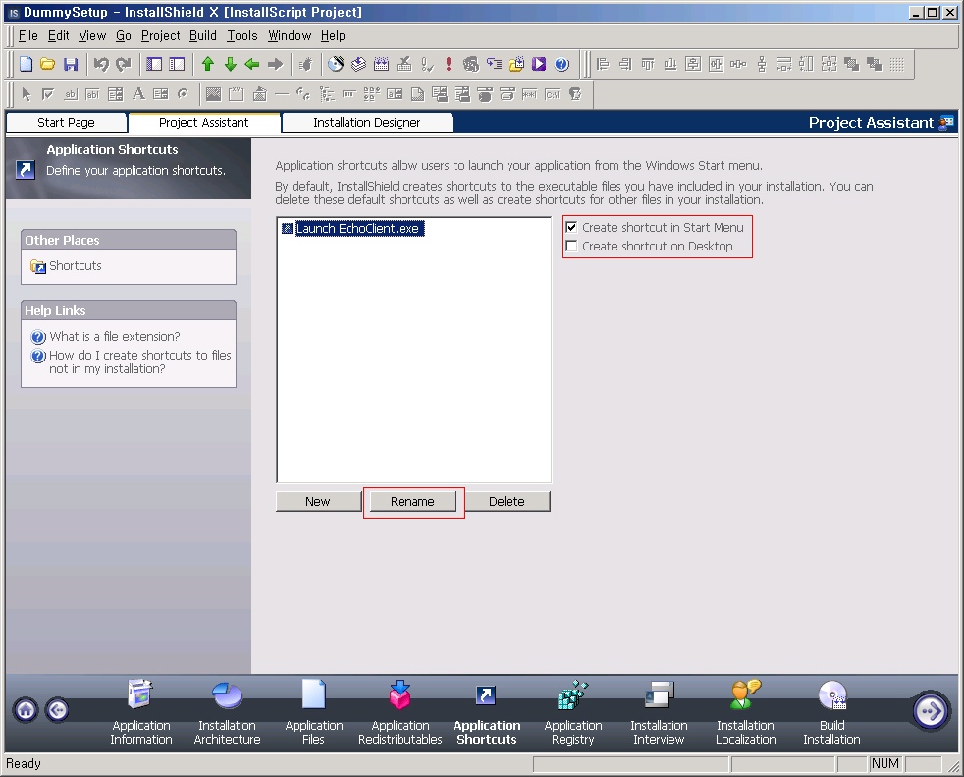Go to Application Information step
The width and height of the screenshot is (964, 777).
[140, 712]
